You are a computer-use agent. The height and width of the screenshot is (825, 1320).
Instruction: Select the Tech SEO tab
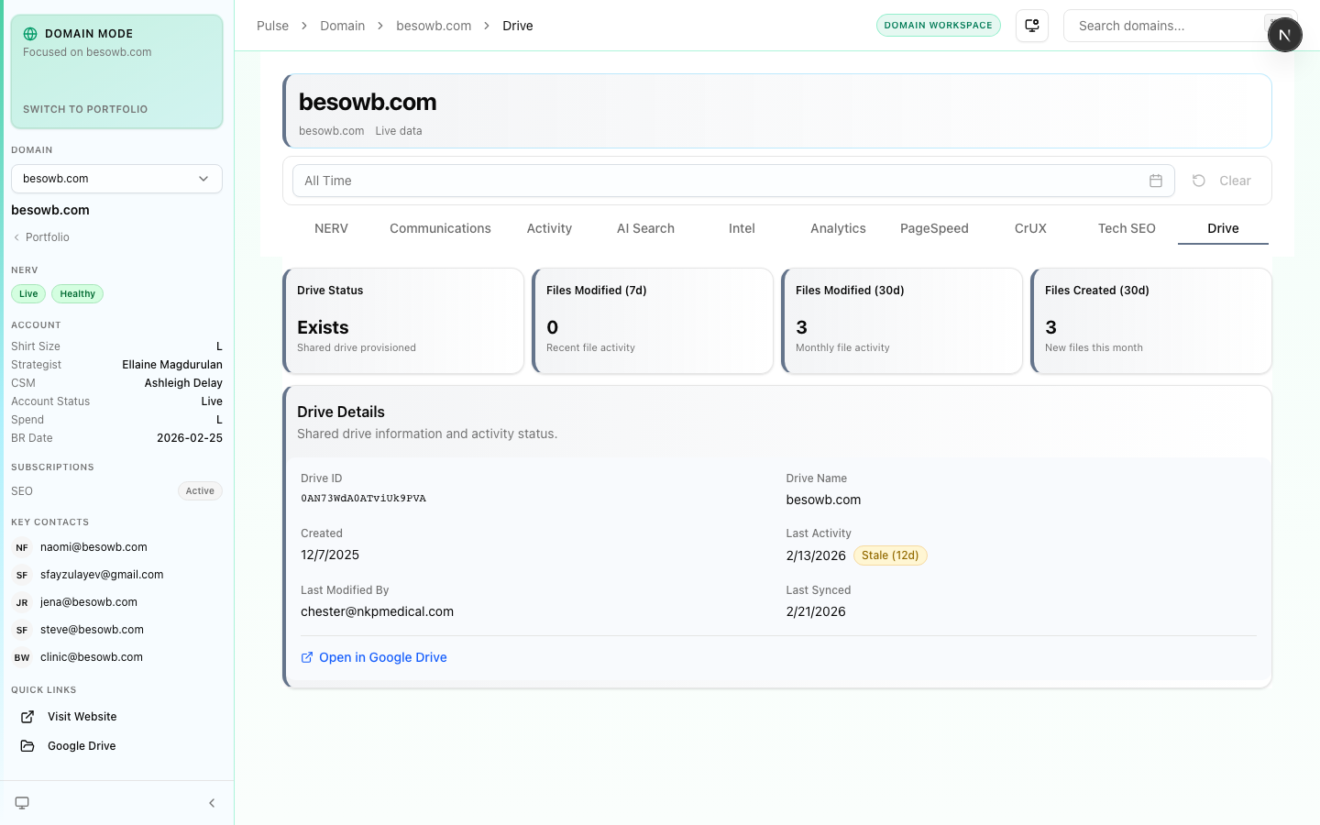click(1127, 228)
